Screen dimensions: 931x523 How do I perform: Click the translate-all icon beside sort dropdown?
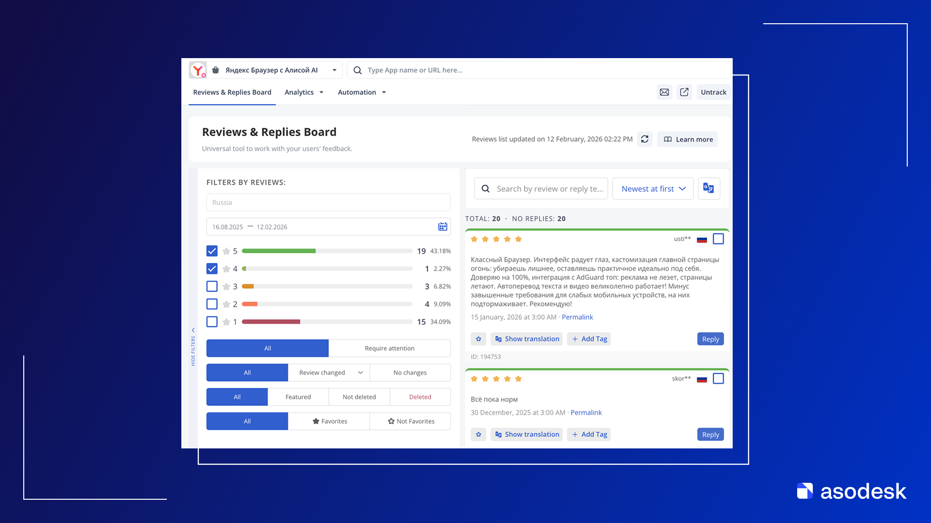pyautogui.click(x=708, y=188)
